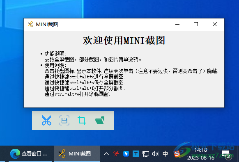This screenshot has height=162, width=239.
Task: Click the red scissors tray icon
Action: click(x=116, y=154)
